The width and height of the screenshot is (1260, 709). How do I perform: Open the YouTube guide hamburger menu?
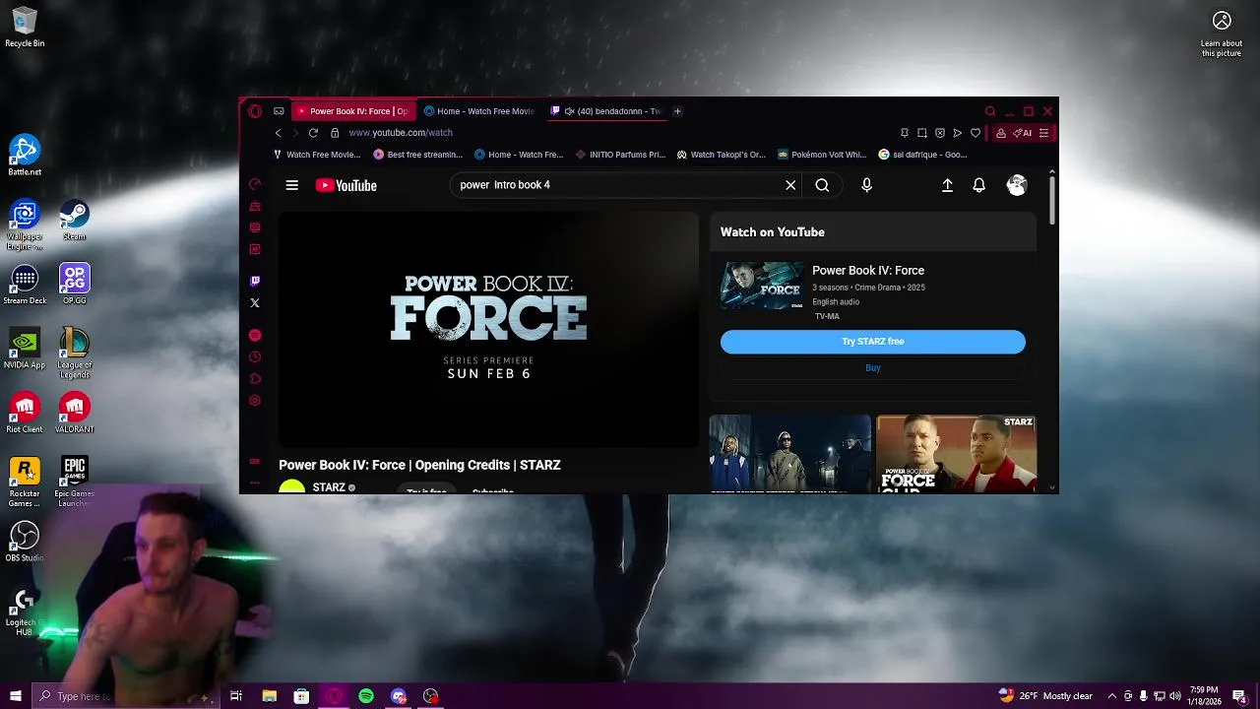(x=292, y=185)
